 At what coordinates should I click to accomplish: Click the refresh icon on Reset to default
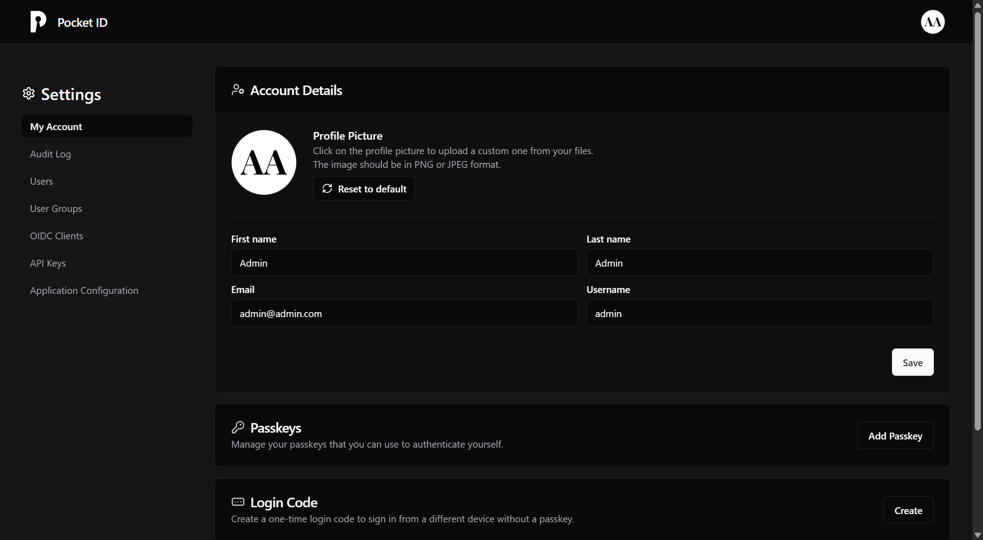click(327, 188)
